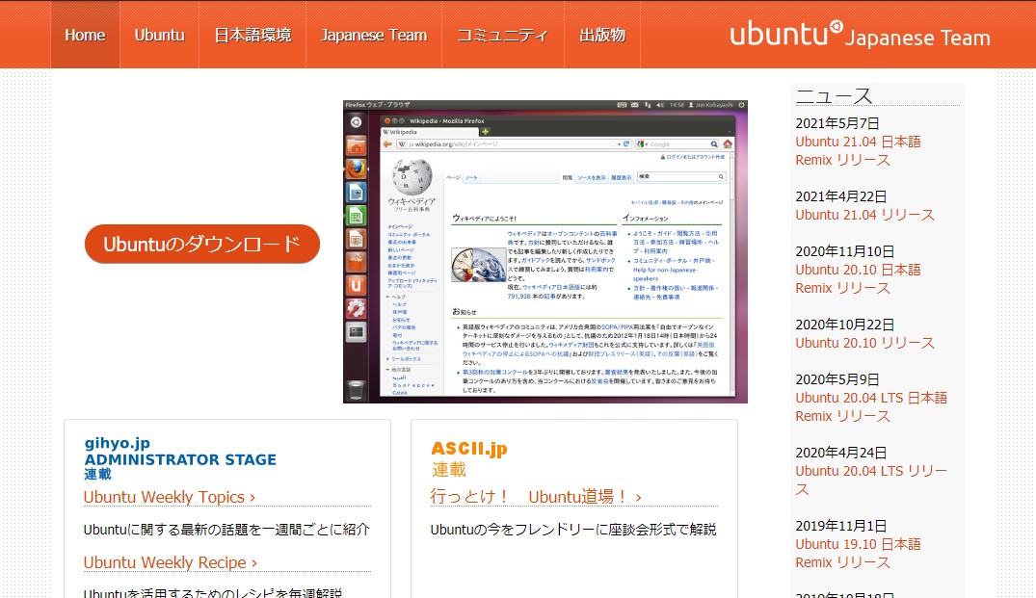Open the Ubuntu 20.10 リリース news link
1036x598 pixels.
pyautogui.click(x=864, y=343)
